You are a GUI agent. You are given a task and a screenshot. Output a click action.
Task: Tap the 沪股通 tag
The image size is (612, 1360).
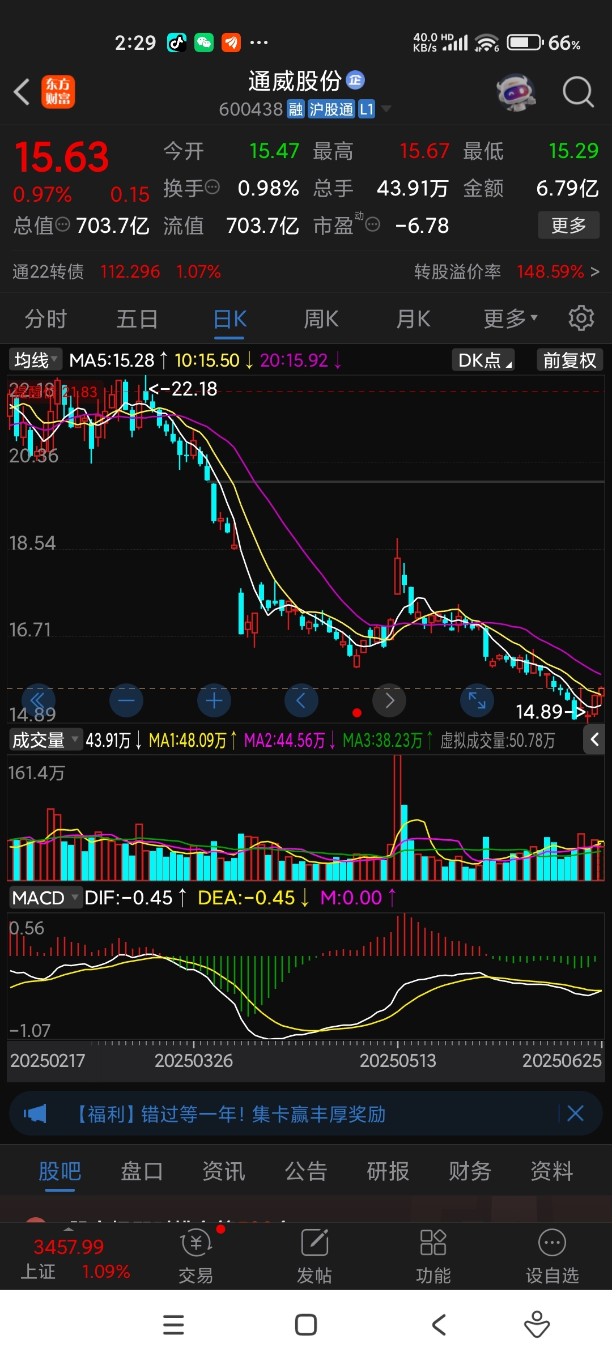click(331, 109)
